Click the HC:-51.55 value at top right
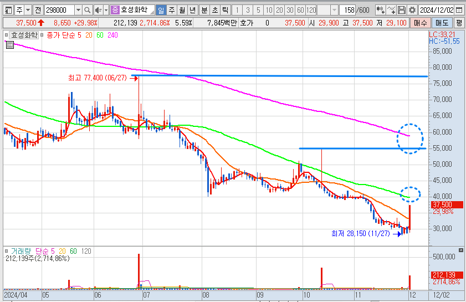Viewport: 466px width, 302px height. [x=444, y=42]
